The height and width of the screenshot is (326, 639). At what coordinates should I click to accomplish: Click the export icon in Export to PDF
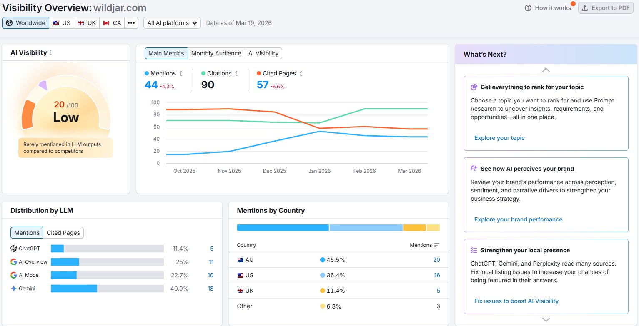click(x=585, y=8)
